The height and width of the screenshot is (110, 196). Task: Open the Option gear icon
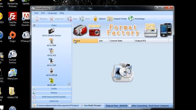(95, 19)
